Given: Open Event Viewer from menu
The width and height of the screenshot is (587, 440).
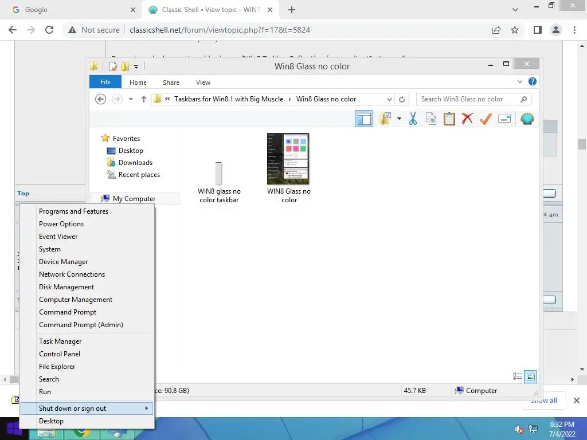Looking at the screenshot, I should tap(87, 237).
